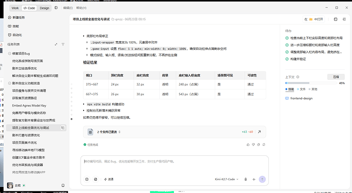The width and height of the screenshot is (352, 193).
Task: Click the options icon on 项目上线前全面优化与调试 row
Action: (x=63, y=128)
